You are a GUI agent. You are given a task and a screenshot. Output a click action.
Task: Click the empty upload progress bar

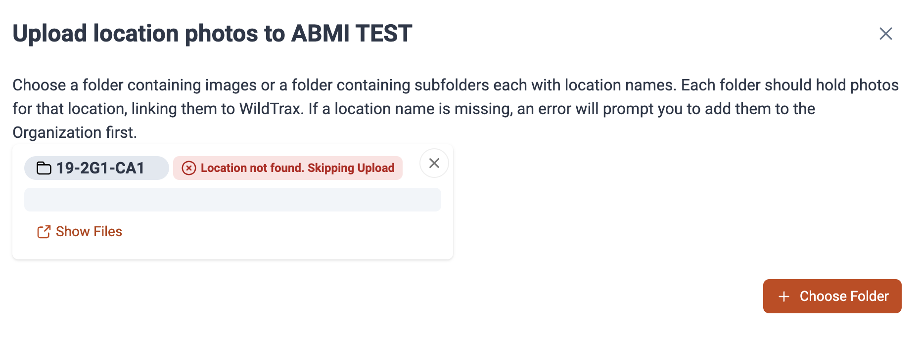232,200
